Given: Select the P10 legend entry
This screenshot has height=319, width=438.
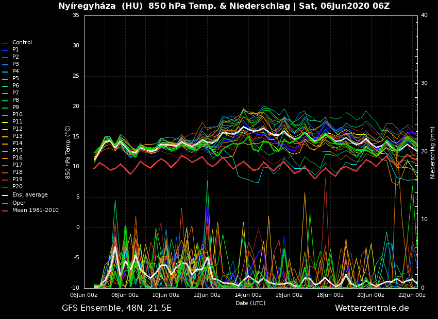Looking at the screenshot, I should pyautogui.click(x=17, y=115).
